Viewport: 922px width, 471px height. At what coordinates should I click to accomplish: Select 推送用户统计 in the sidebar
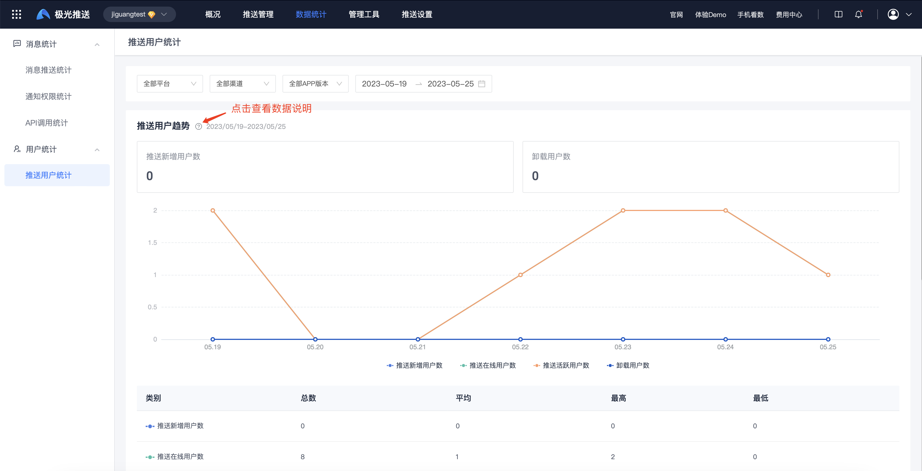pyautogui.click(x=57, y=175)
